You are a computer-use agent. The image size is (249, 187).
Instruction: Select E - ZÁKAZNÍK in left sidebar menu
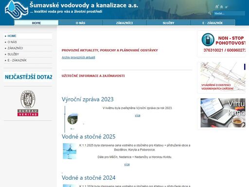28,60
